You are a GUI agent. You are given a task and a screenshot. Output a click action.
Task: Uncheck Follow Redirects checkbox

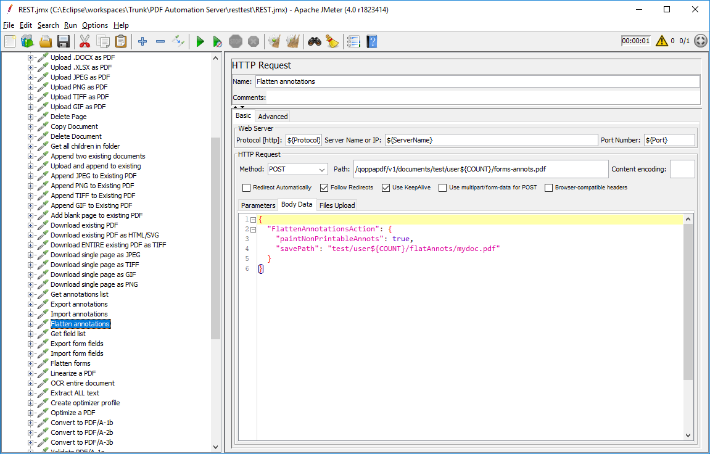[324, 188]
